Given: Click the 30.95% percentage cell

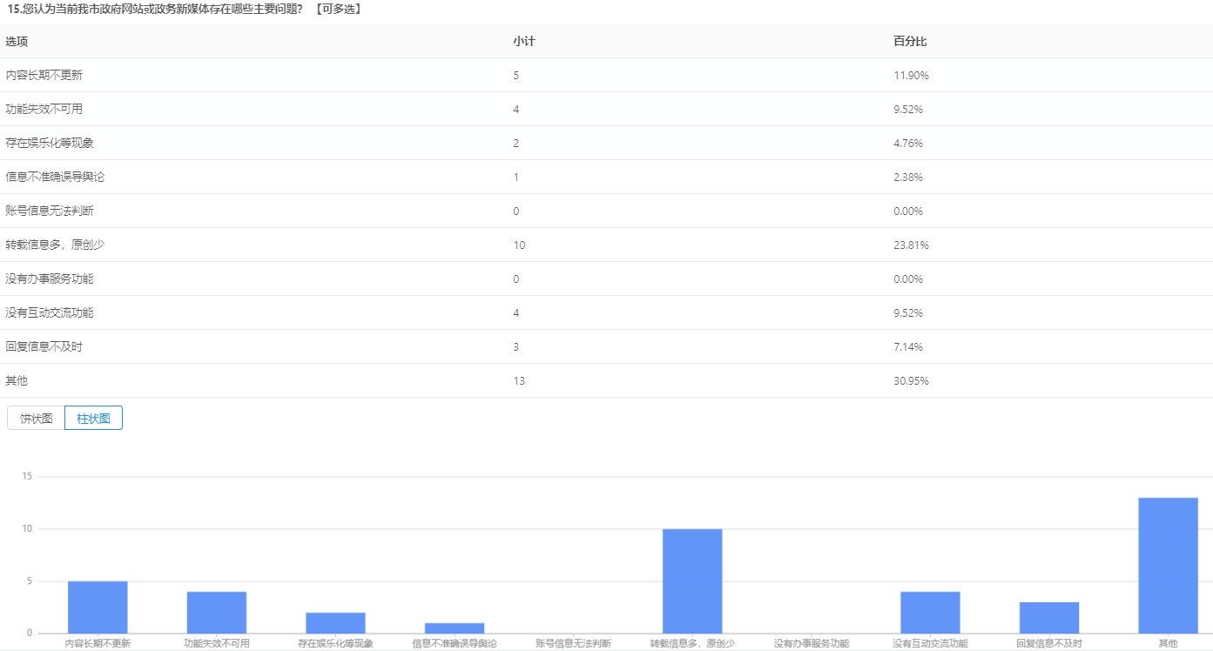Looking at the screenshot, I should (x=911, y=381).
